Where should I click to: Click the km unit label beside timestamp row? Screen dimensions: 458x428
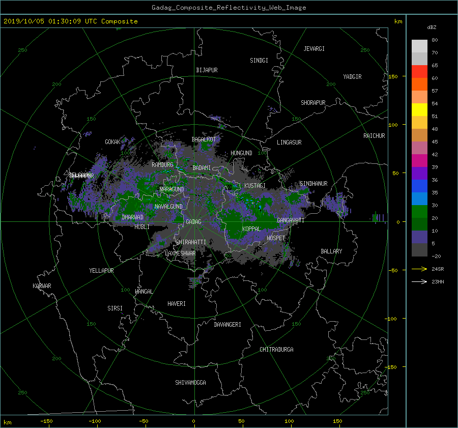pos(398,21)
